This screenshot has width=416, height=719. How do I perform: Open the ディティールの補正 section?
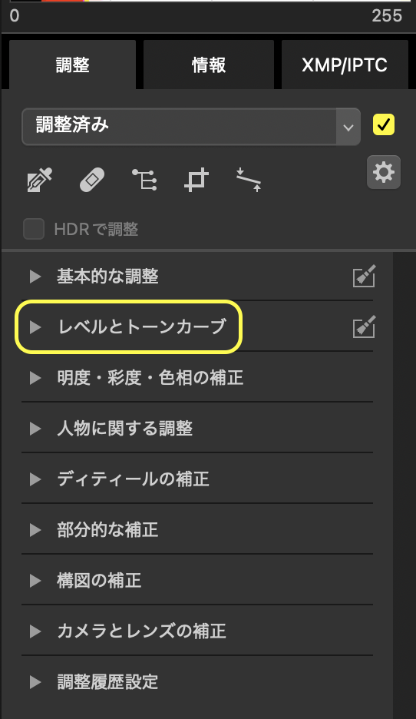pyautogui.click(x=197, y=479)
